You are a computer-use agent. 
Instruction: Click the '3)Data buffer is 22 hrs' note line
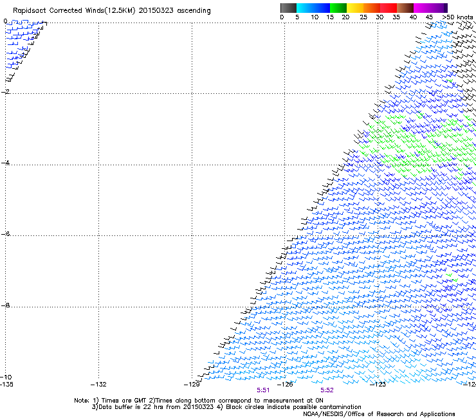click(226, 407)
